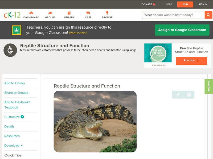The image size is (213, 159).
Task: Click the 'Estimated 6 mins' progress circle
Action: point(158,53)
